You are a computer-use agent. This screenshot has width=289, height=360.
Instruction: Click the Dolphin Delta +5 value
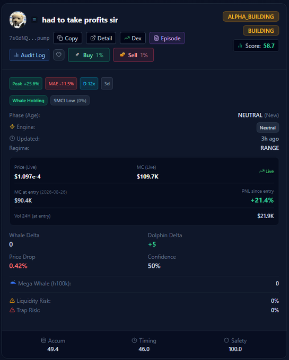click(152, 244)
